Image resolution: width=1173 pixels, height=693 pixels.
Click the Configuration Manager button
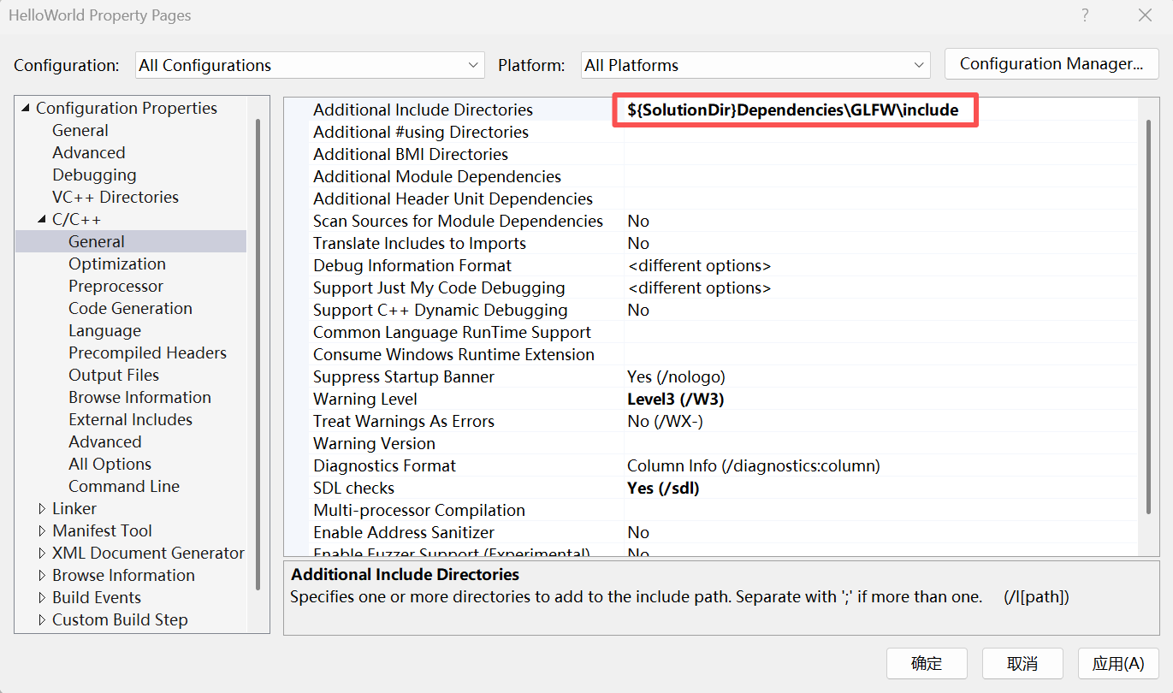[x=1051, y=64]
